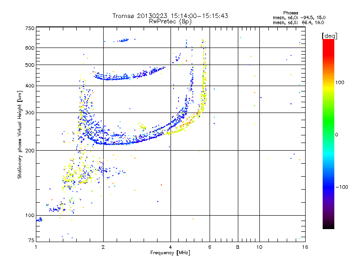Click the colorbar tick label '100'
This screenshot has height=269, width=359.
coord(340,82)
